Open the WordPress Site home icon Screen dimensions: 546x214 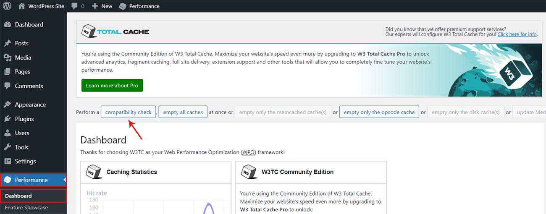click(x=22, y=6)
